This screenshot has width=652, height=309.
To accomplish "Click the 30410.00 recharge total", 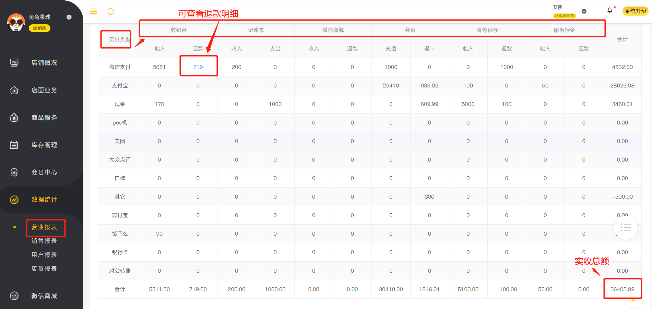I will coord(391,289).
